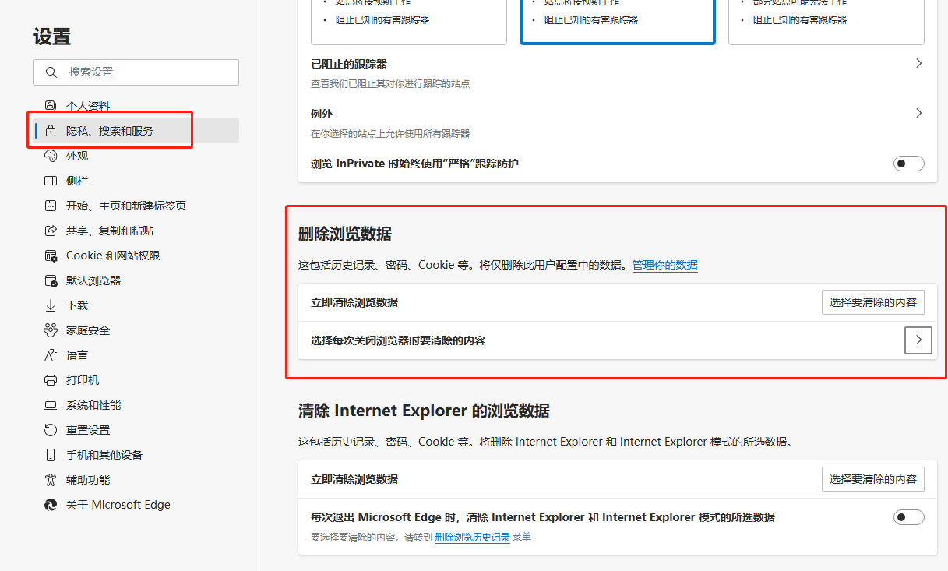This screenshot has height=571, width=948.
Task: Open 下载 downloads settings icon
Action: coord(50,305)
